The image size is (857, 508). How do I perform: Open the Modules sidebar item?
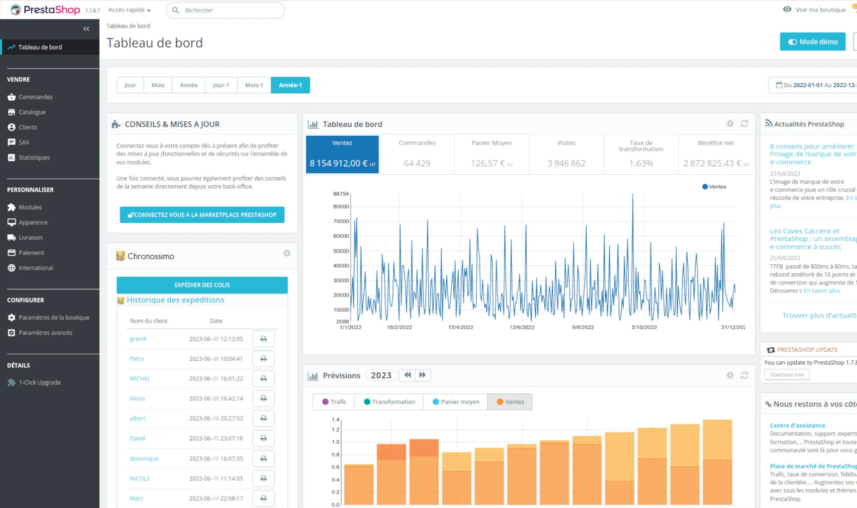pos(30,207)
